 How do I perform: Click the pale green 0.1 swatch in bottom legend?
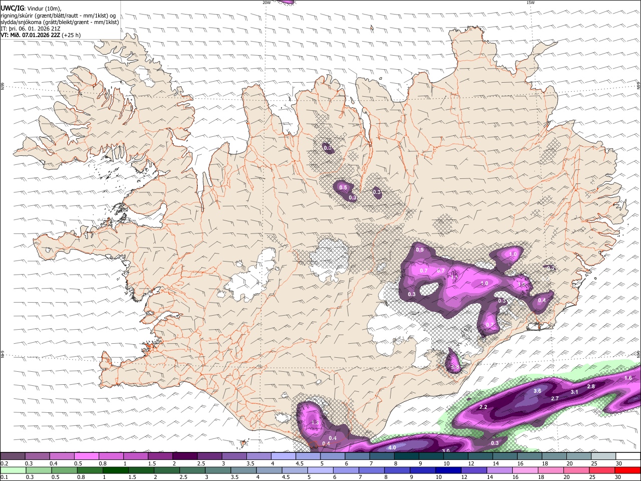13,470
